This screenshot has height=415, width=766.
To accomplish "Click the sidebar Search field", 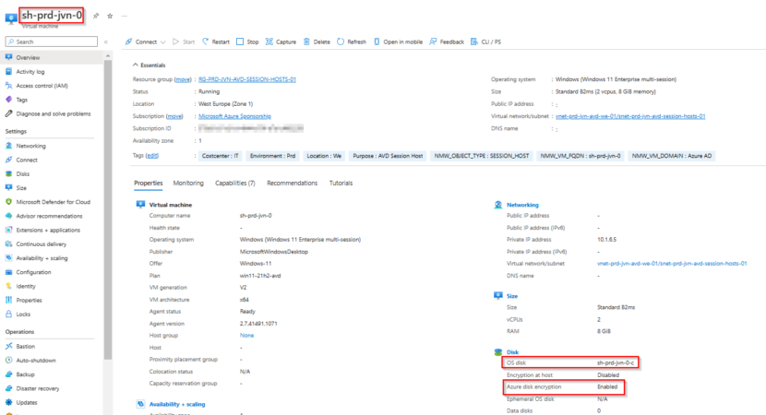I will tap(52, 41).
